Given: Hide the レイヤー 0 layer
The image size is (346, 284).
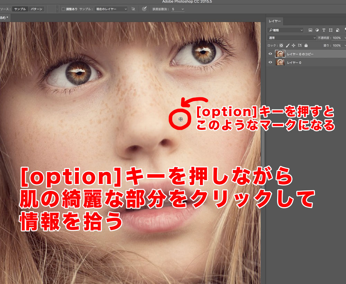Looking at the screenshot, I should [270, 62].
